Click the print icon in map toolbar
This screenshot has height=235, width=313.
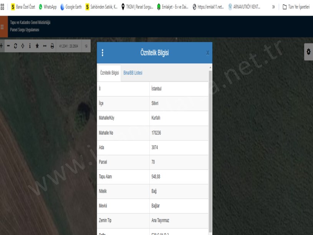pyautogui.click(x=52, y=46)
